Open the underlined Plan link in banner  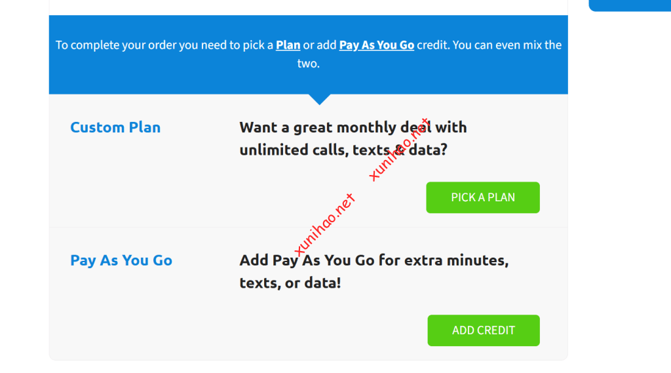click(288, 45)
